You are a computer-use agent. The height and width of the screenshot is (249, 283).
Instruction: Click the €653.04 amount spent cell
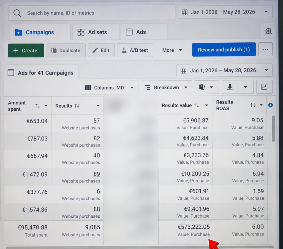tap(37, 121)
